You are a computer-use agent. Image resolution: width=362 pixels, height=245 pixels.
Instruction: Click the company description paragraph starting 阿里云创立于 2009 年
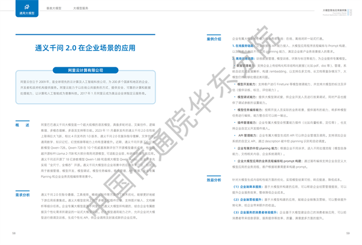pyautogui.click(x=86, y=87)
